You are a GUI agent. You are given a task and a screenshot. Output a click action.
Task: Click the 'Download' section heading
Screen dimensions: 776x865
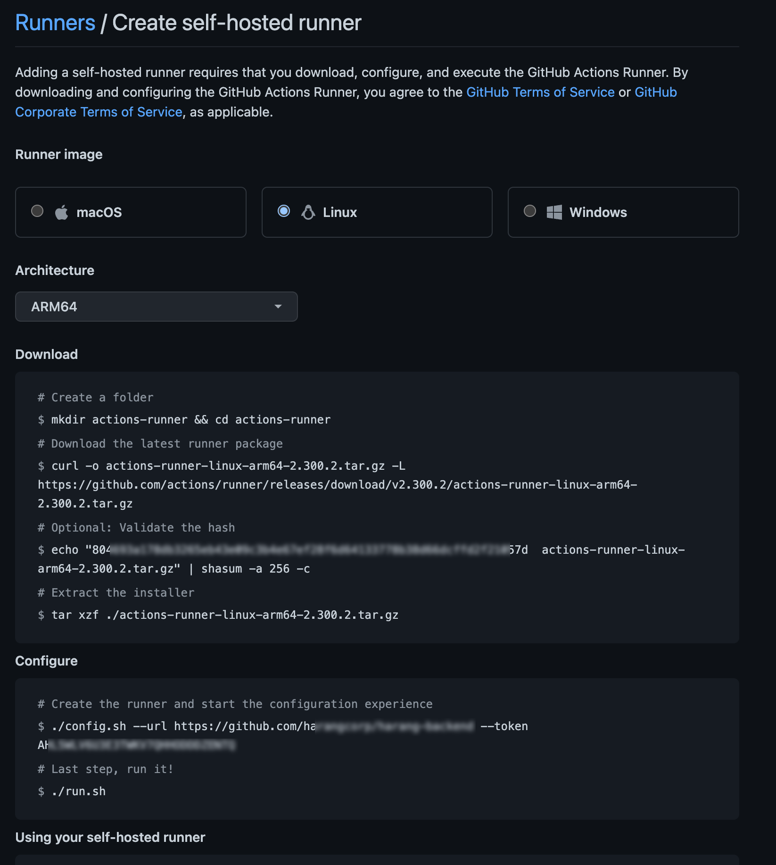point(46,354)
